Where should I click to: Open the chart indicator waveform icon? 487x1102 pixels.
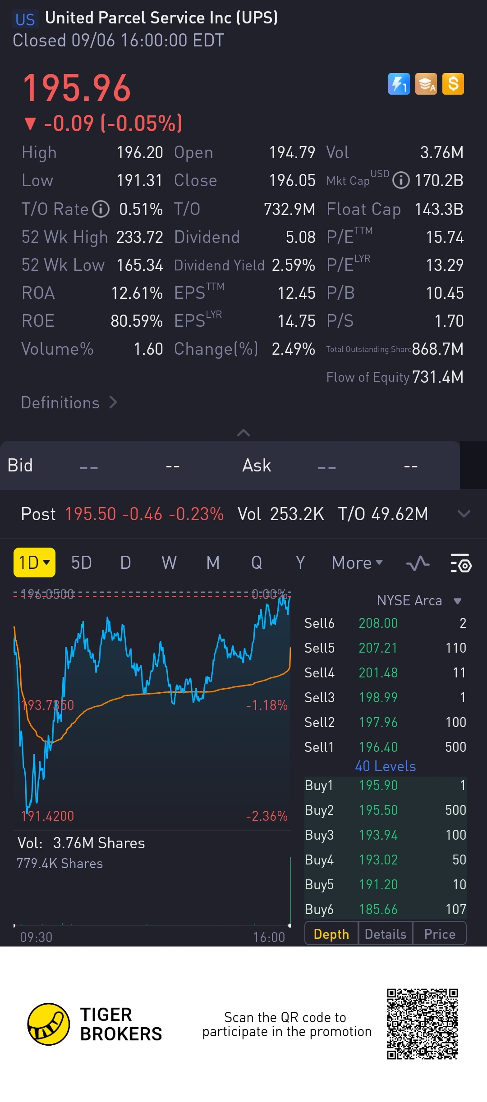click(418, 563)
